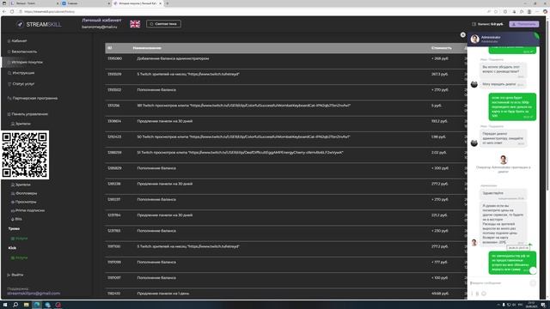Select 'История покупок' in the sidebar
The width and height of the screenshot is (550, 309).
(27, 62)
